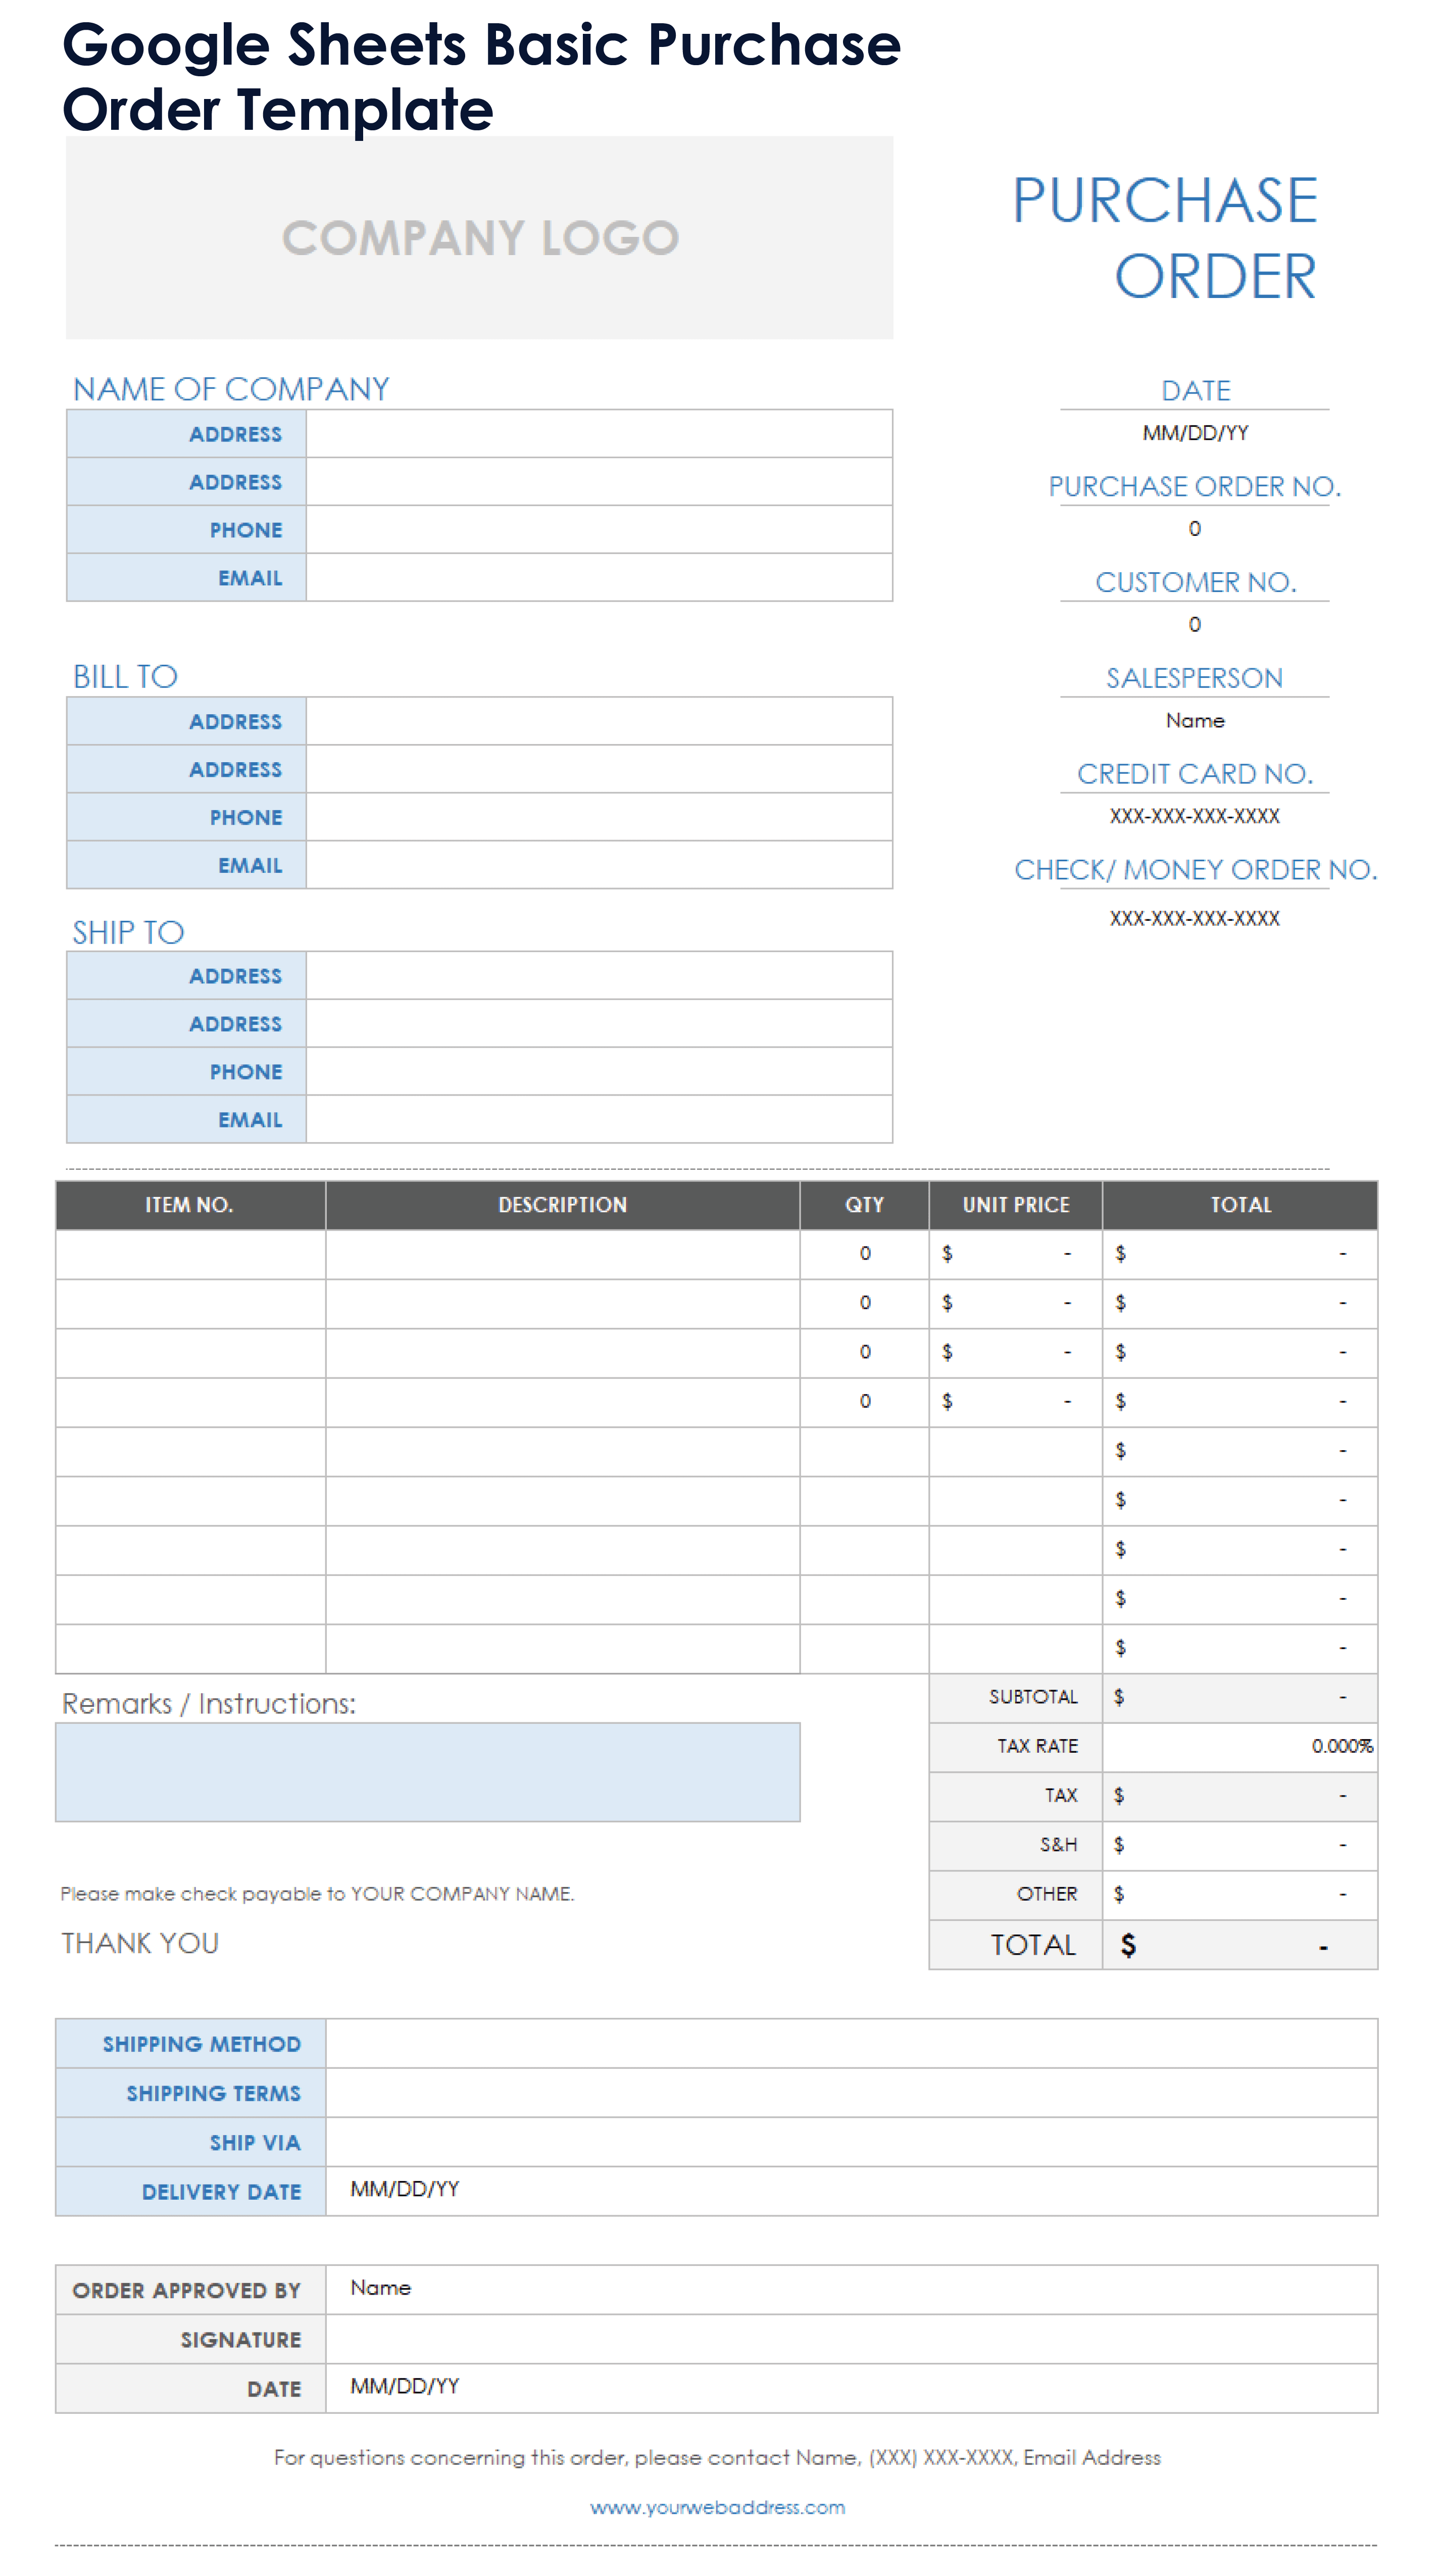Click the first row's DESCRIPTION cell
Viewport: 1440px width, 2576px height.
coord(563,1254)
